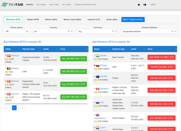The image size is (181, 131).
Task: Sort Sell table by Payment type arrows
Action: click(128, 49)
